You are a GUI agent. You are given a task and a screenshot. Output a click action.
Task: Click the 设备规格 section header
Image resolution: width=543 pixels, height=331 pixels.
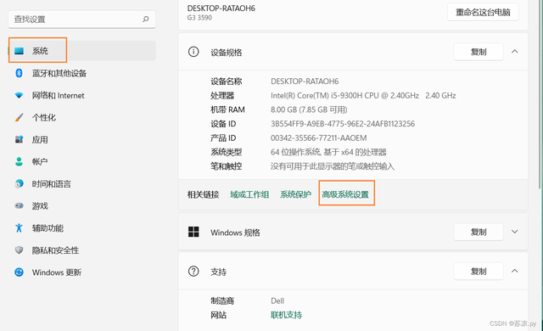(x=353, y=52)
